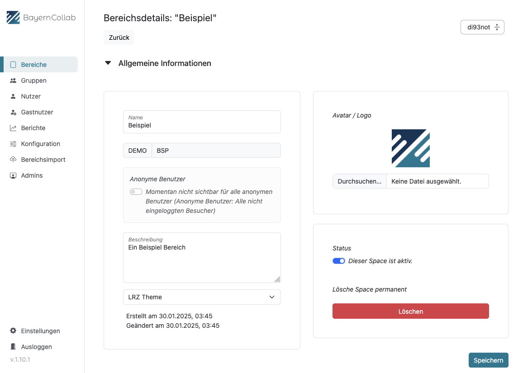Click the Nutzer person icon
The image size is (518, 373).
pyautogui.click(x=13, y=96)
